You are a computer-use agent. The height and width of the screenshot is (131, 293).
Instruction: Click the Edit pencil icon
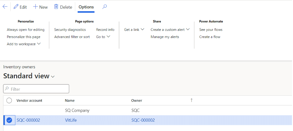pos(16,7)
